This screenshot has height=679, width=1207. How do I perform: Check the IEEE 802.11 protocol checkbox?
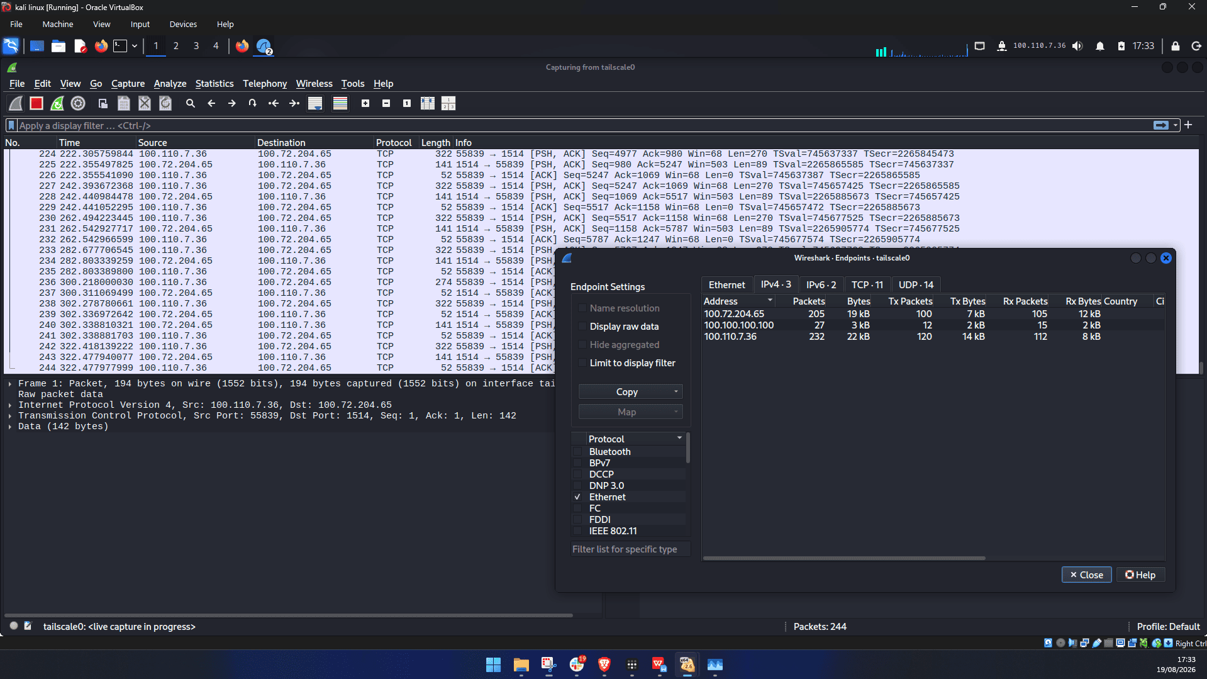[x=577, y=531]
